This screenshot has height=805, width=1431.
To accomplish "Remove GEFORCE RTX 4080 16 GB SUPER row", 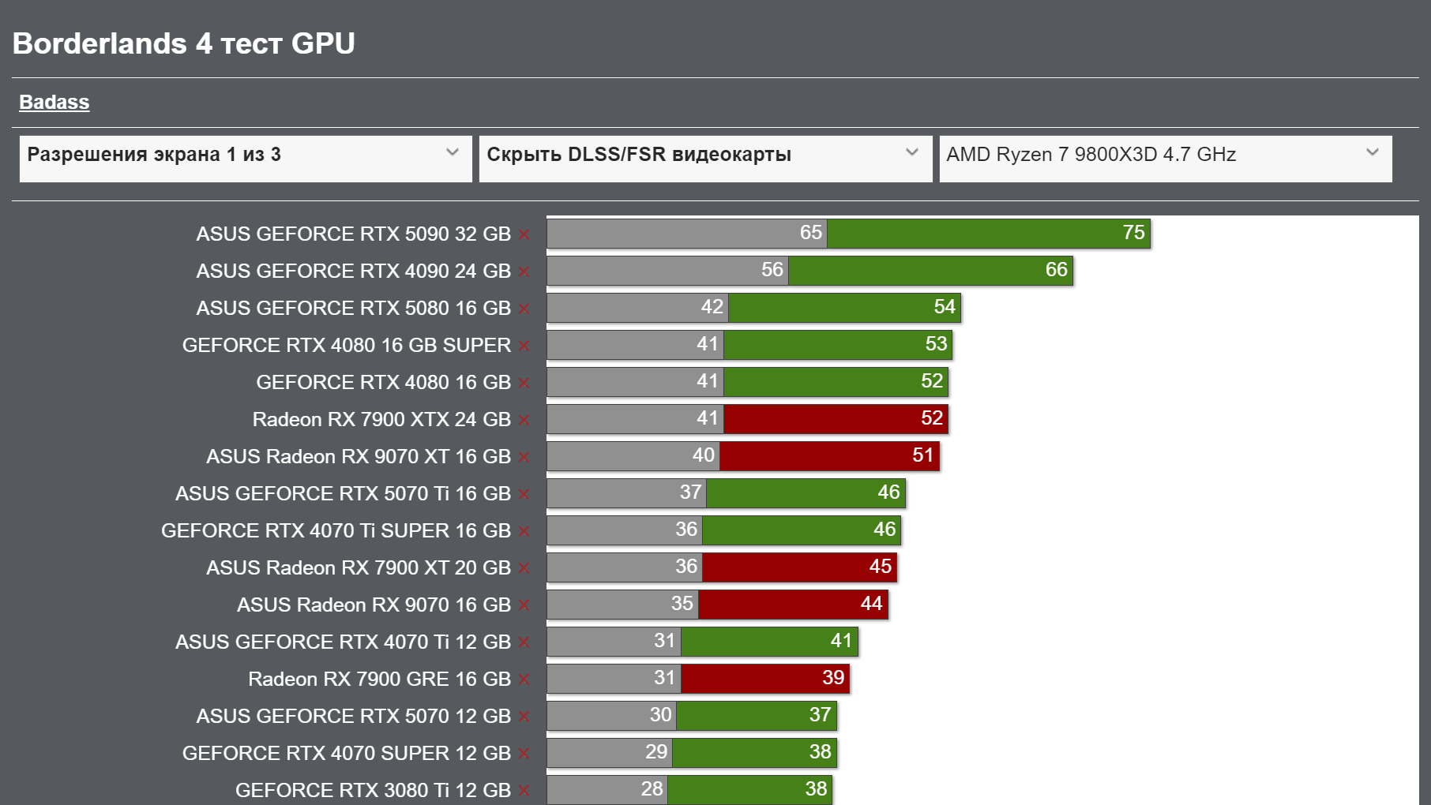I will coord(524,346).
